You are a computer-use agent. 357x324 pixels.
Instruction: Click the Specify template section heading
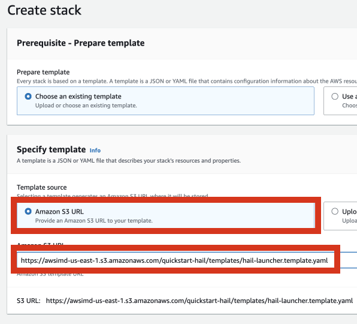point(52,149)
